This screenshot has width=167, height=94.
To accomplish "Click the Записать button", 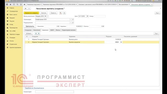I will click(x=44, y=13).
